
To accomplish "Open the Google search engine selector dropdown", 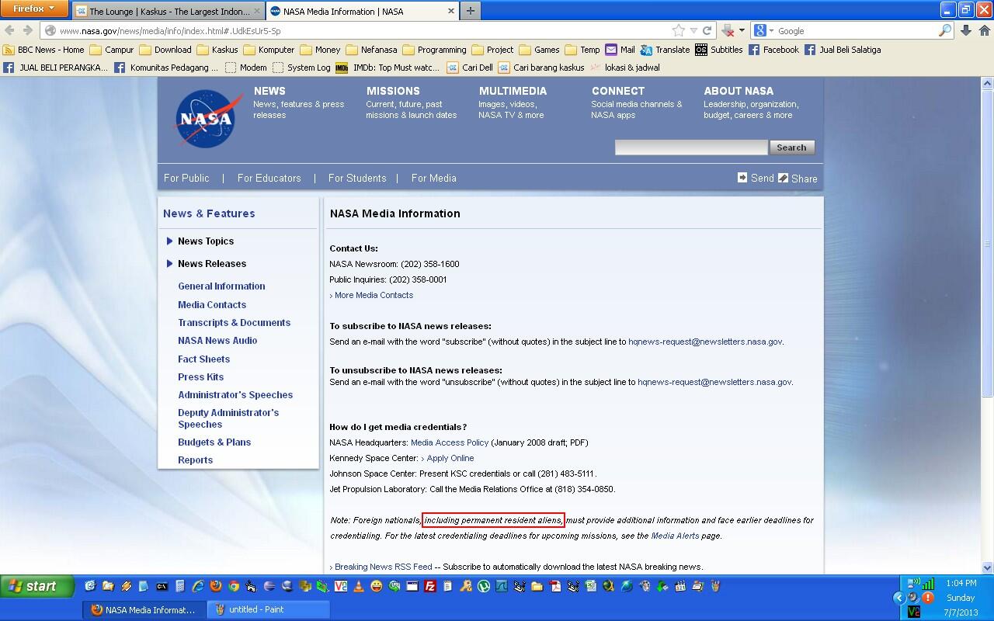I will click(x=763, y=31).
